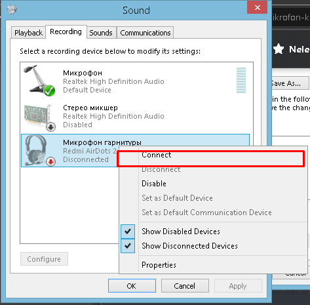Click the Configure button
This screenshot has width=310, height=305.
[x=44, y=259]
